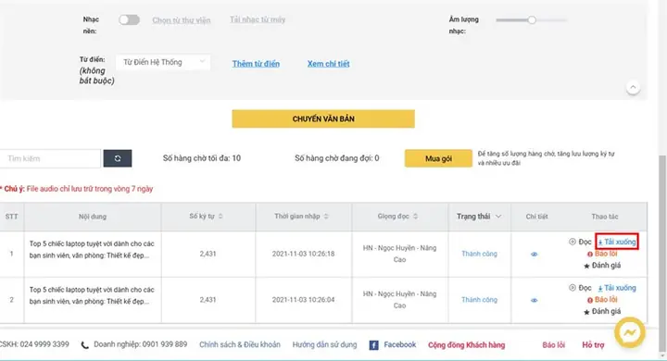Sort by the Giọng đọc column
667x361 pixels.
(x=397, y=217)
